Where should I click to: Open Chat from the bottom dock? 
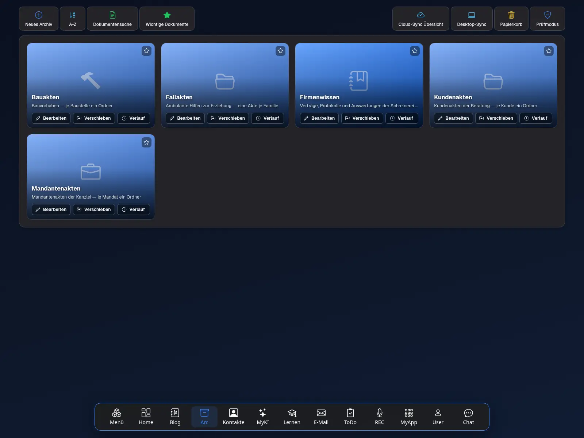[468, 417]
